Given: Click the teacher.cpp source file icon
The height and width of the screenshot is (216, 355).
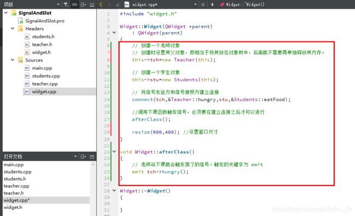Looking at the screenshot, I should 27,84.
